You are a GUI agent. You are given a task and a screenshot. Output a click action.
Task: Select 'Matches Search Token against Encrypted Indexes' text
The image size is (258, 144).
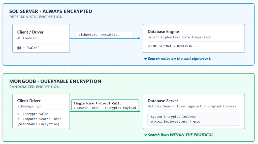[x=192, y=106]
